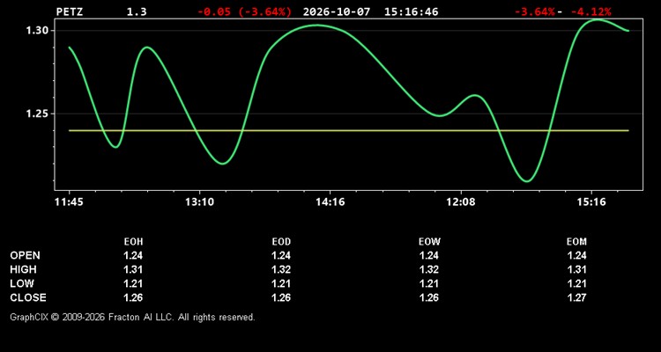
Task: Click the EOH OPEN value 1.24
Action: (x=133, y=255)
